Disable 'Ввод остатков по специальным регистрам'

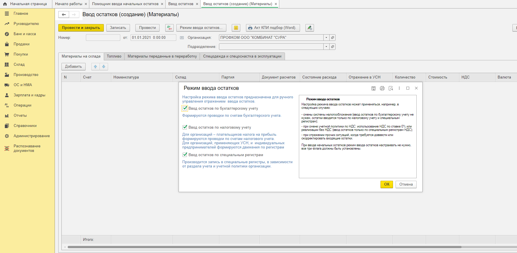click(185, 155)
